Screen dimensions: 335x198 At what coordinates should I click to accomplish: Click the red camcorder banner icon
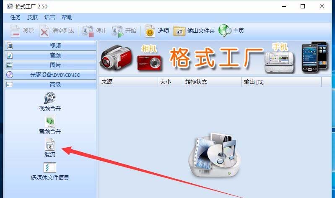tap(116, 58)
